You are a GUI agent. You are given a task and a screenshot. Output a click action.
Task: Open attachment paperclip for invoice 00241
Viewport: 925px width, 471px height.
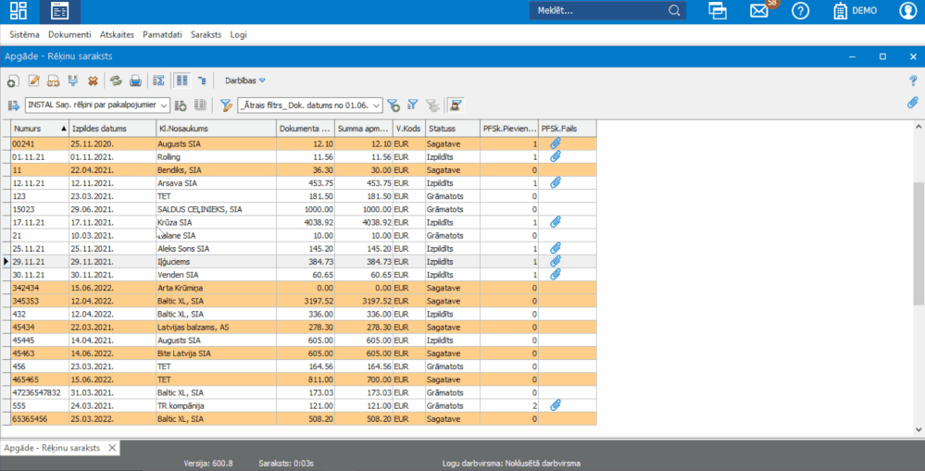(x=556, y=144)
